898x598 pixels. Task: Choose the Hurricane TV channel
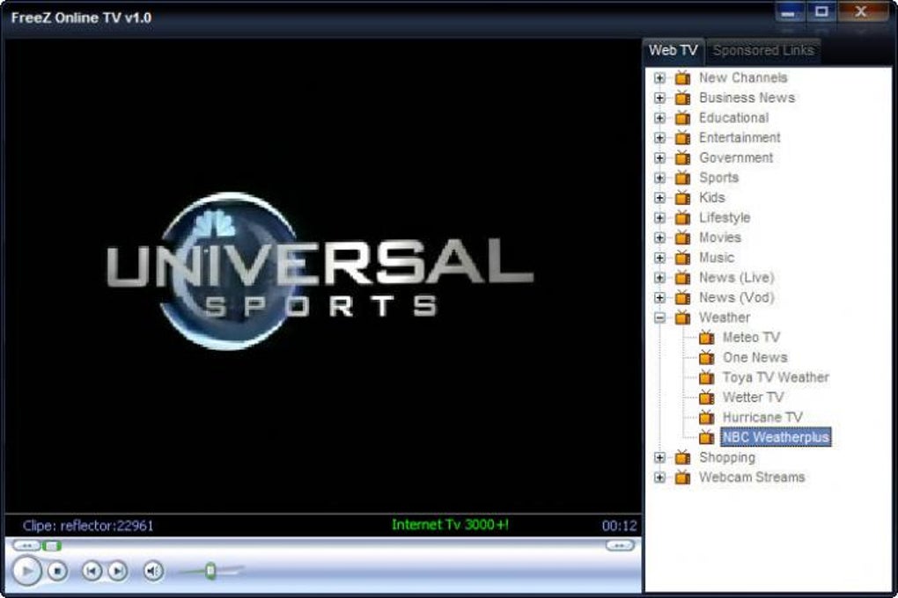pyautogui.click(x=762, y=417)
